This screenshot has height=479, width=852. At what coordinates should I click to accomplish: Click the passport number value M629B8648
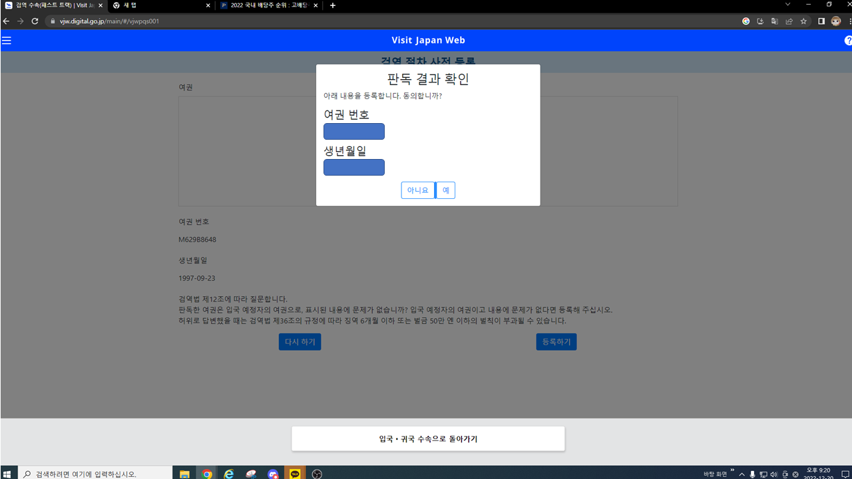pyautogui.click(x=197, y=239)
